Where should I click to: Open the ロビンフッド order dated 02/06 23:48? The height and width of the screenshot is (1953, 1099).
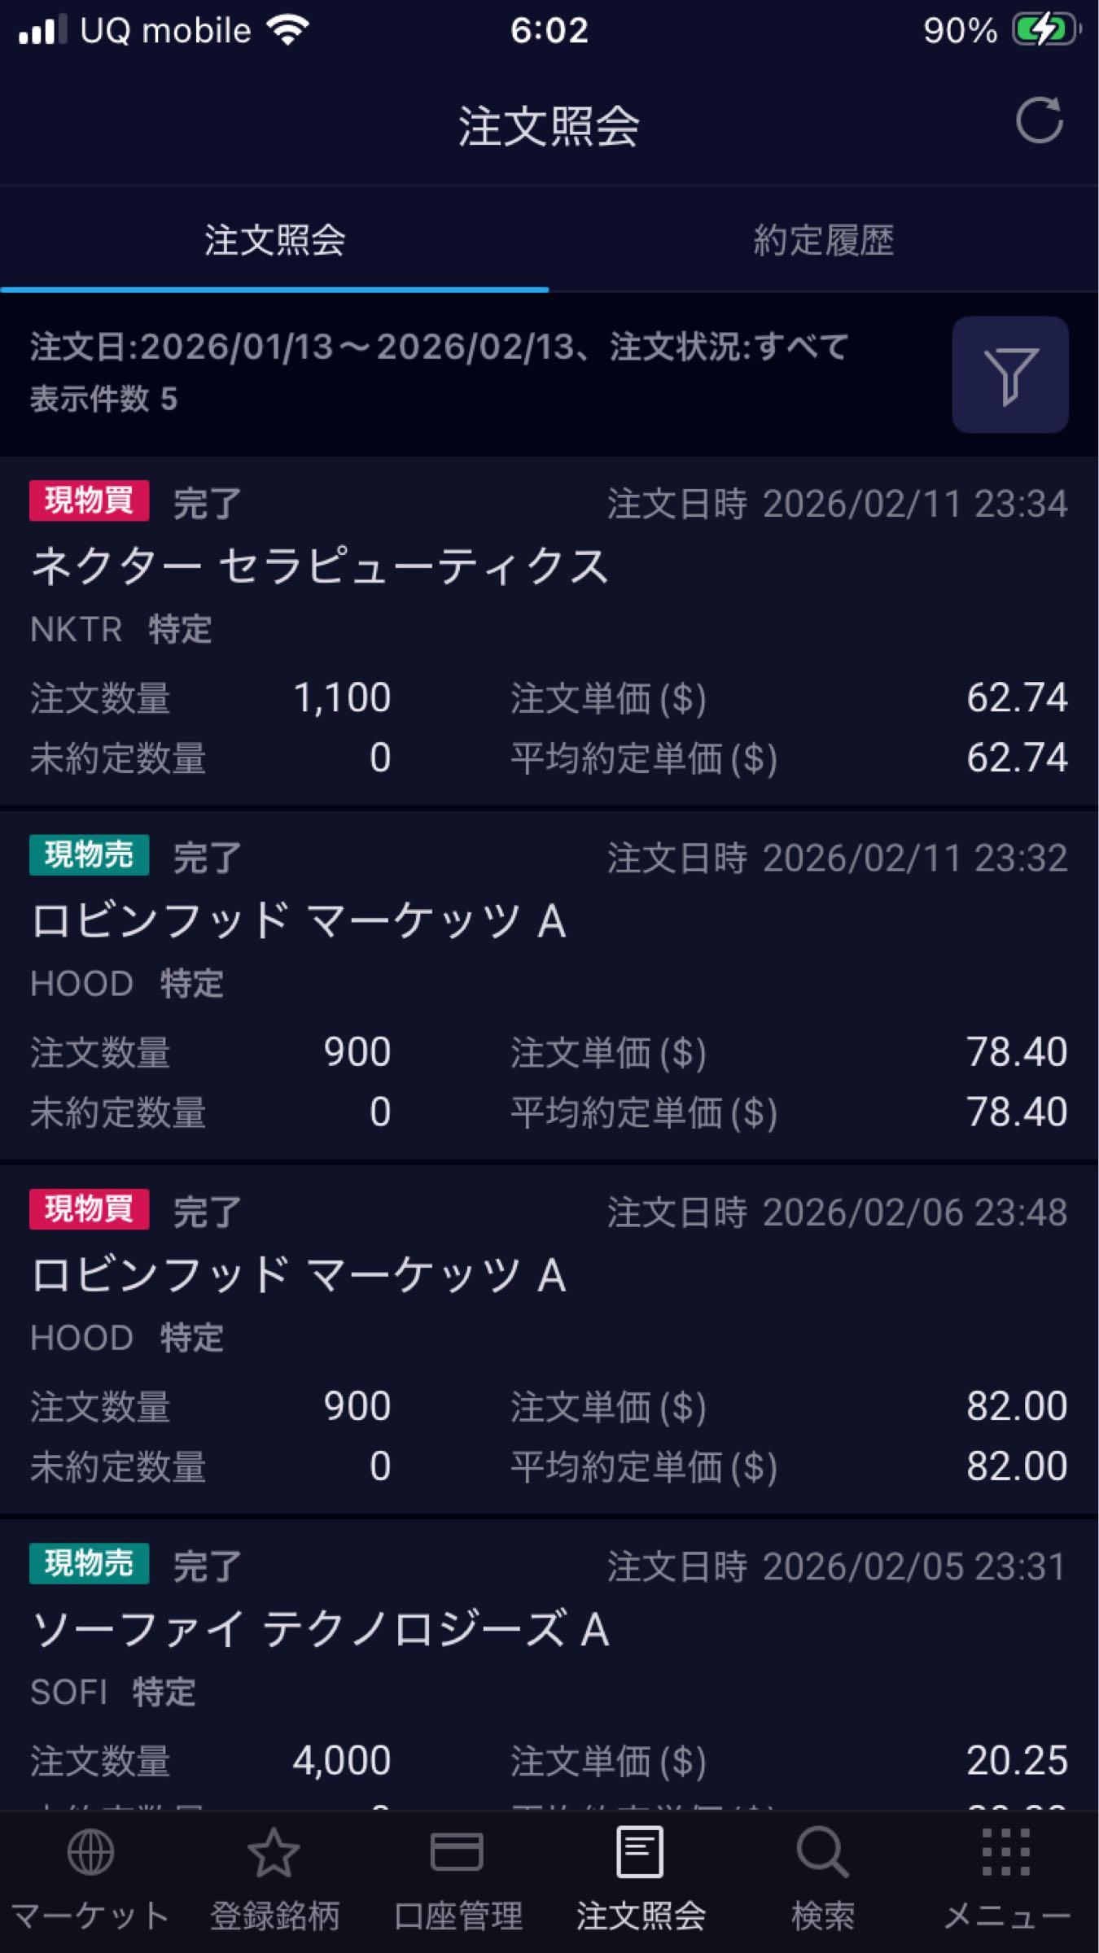pos(298,1275)
